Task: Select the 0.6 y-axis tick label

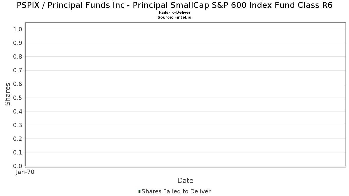Action: click(18, 84)
